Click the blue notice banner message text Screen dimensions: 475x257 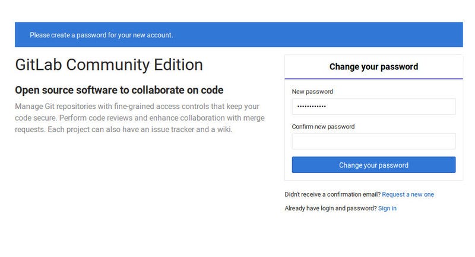[101, 35]
